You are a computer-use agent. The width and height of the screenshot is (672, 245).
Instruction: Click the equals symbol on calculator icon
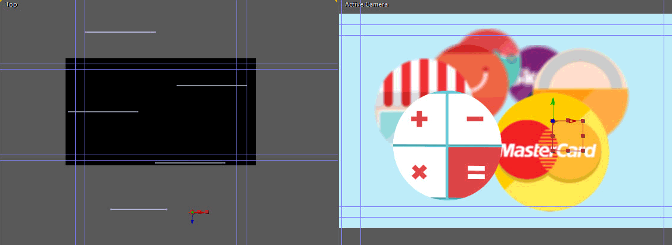click(x=476, y=171)
